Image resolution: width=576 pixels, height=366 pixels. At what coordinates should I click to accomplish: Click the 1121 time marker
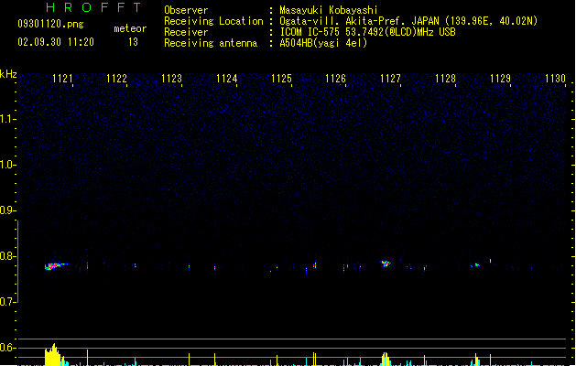click(x=62, y=79)
